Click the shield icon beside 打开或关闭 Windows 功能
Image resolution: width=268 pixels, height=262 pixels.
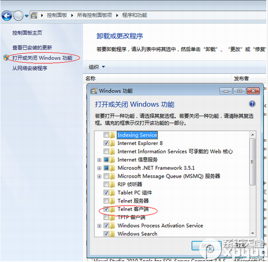point(6,58)
